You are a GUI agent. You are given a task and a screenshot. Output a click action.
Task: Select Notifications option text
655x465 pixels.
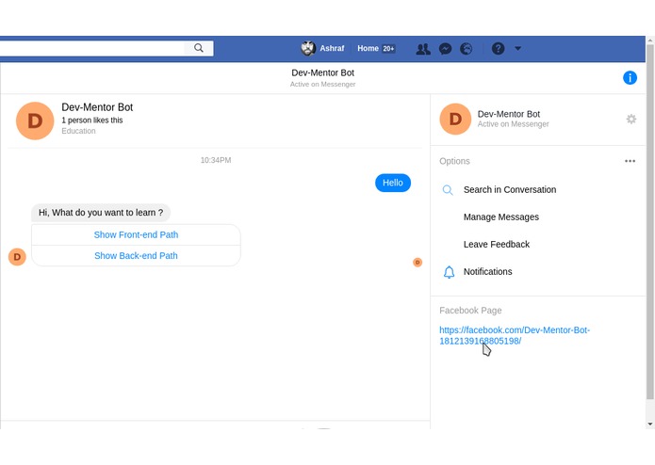487,271
